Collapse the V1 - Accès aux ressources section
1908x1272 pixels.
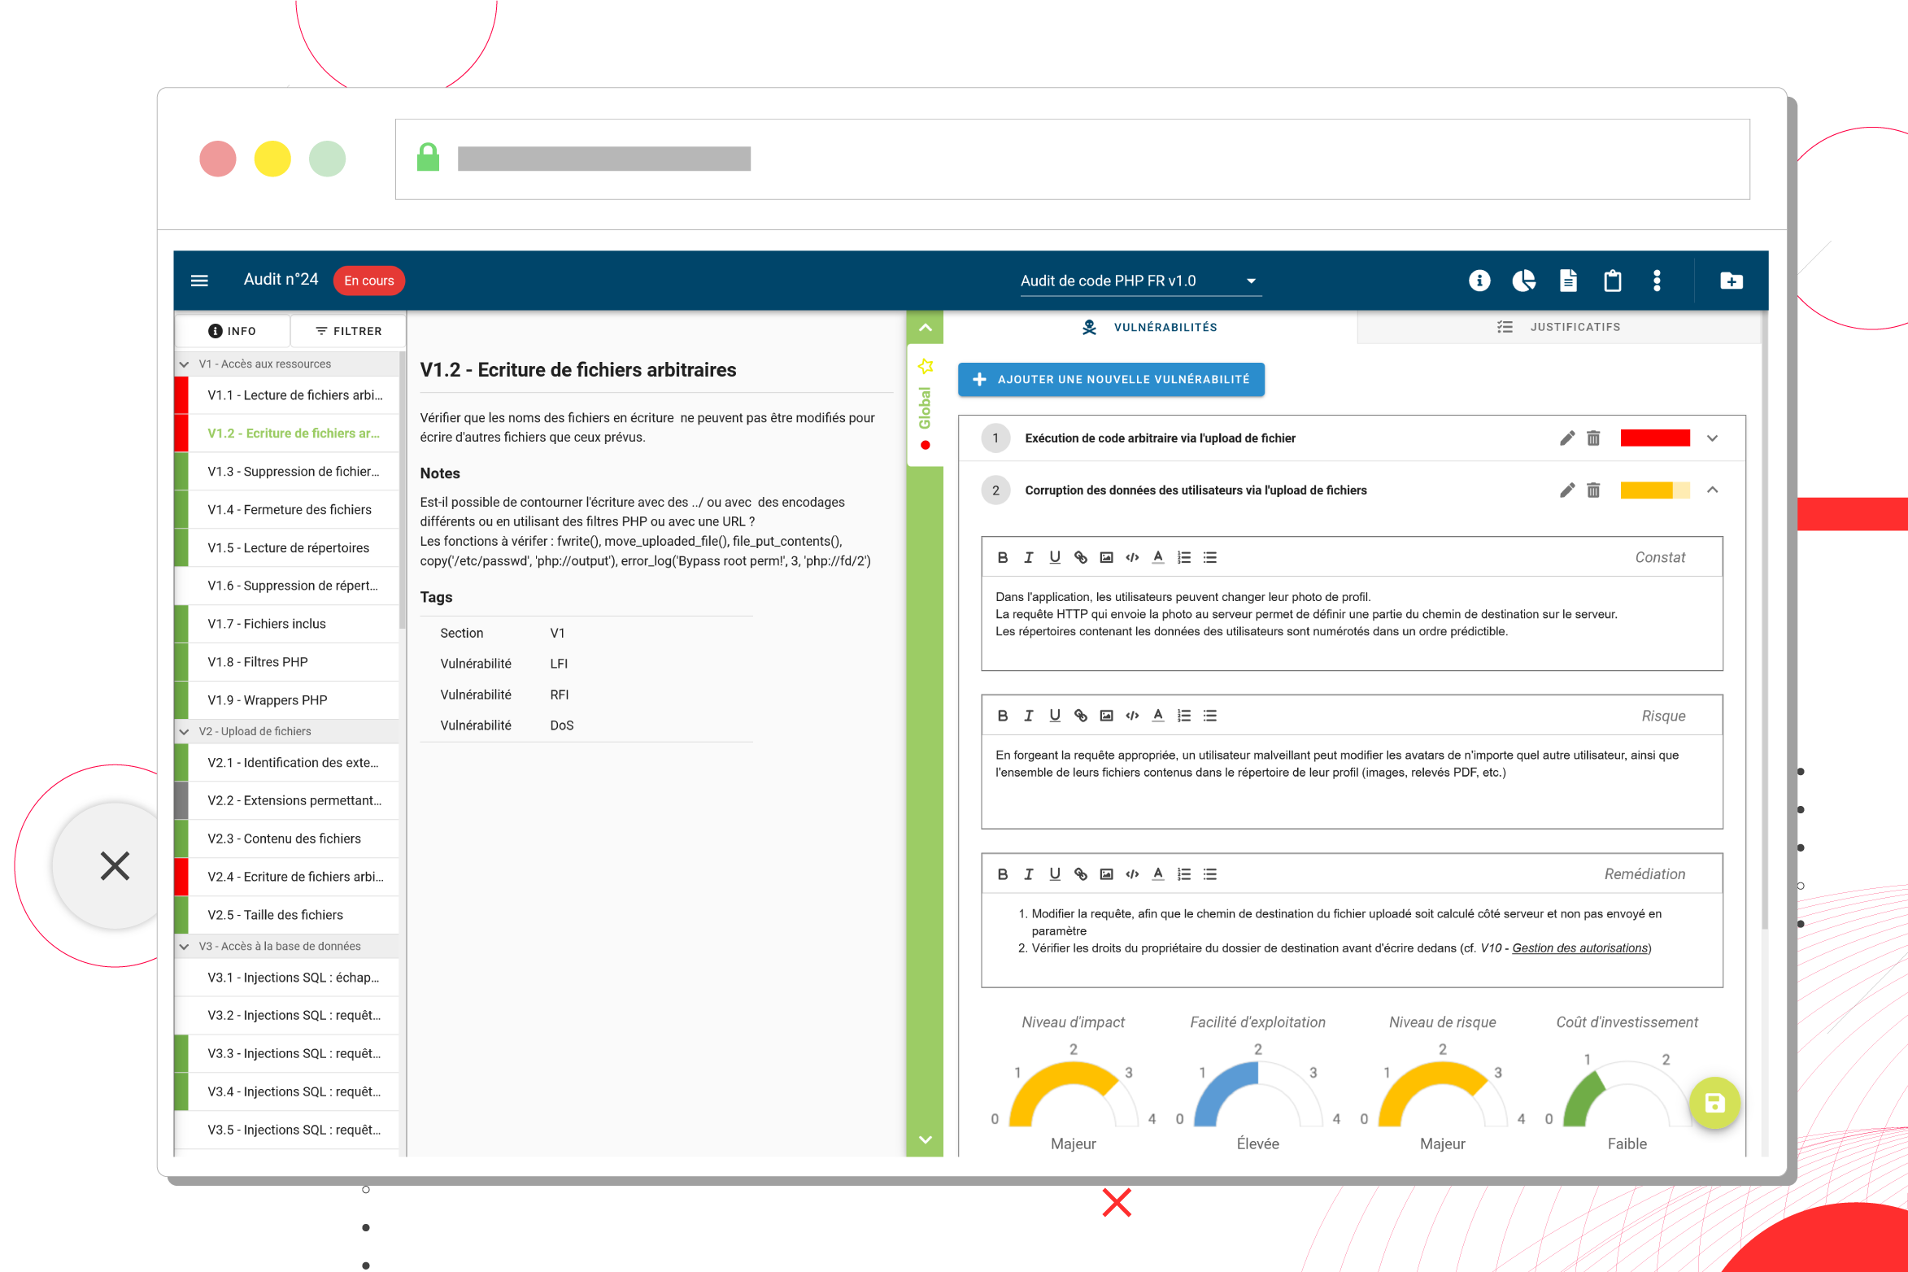coord(185,364)
